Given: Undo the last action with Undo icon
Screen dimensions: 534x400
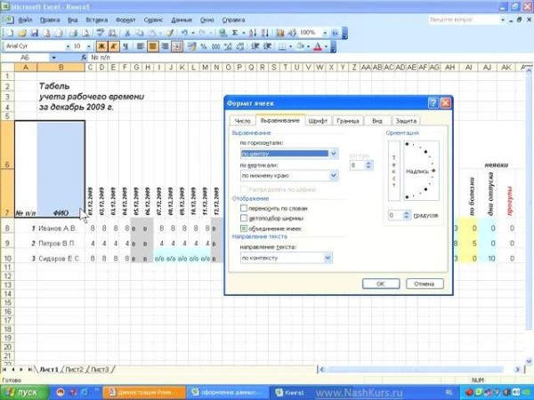Looking at the screenshot, I should (184, 33).
